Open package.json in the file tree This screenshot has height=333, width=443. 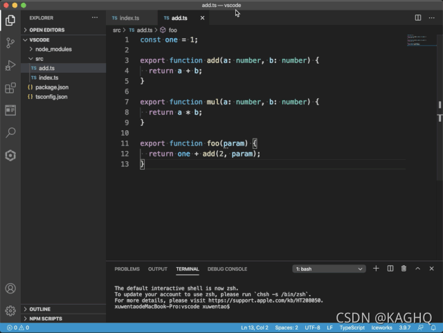(64, 87)
